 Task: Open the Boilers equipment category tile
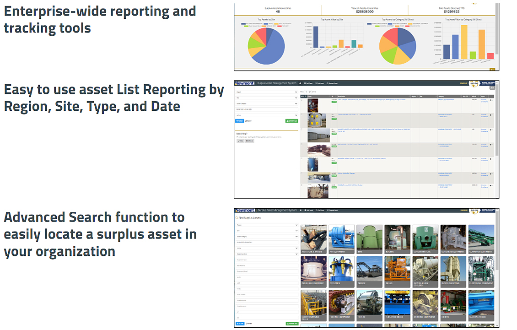[397, 239]
